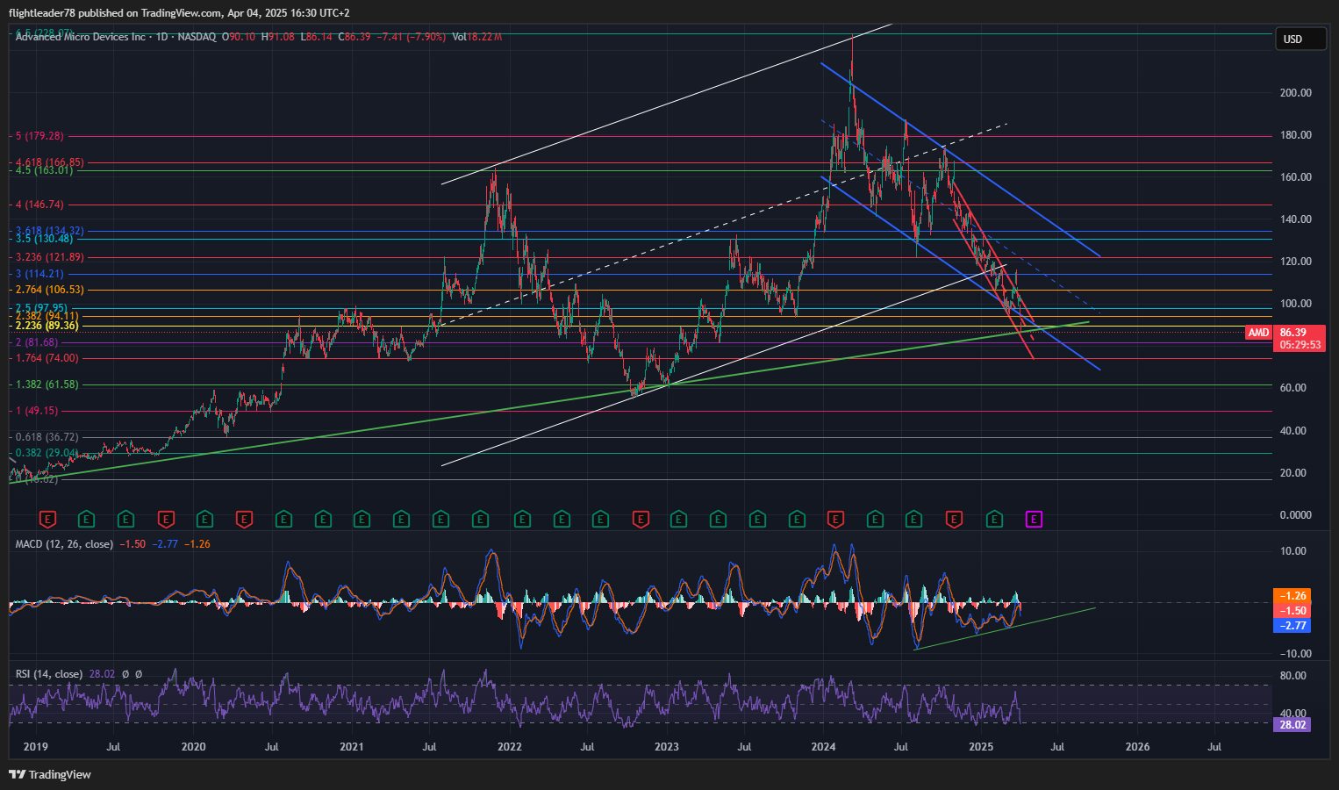Viewport: 1339px width, 790px height.
Task: Click 60.00 on the price scale
Action: pos(1293,388)
